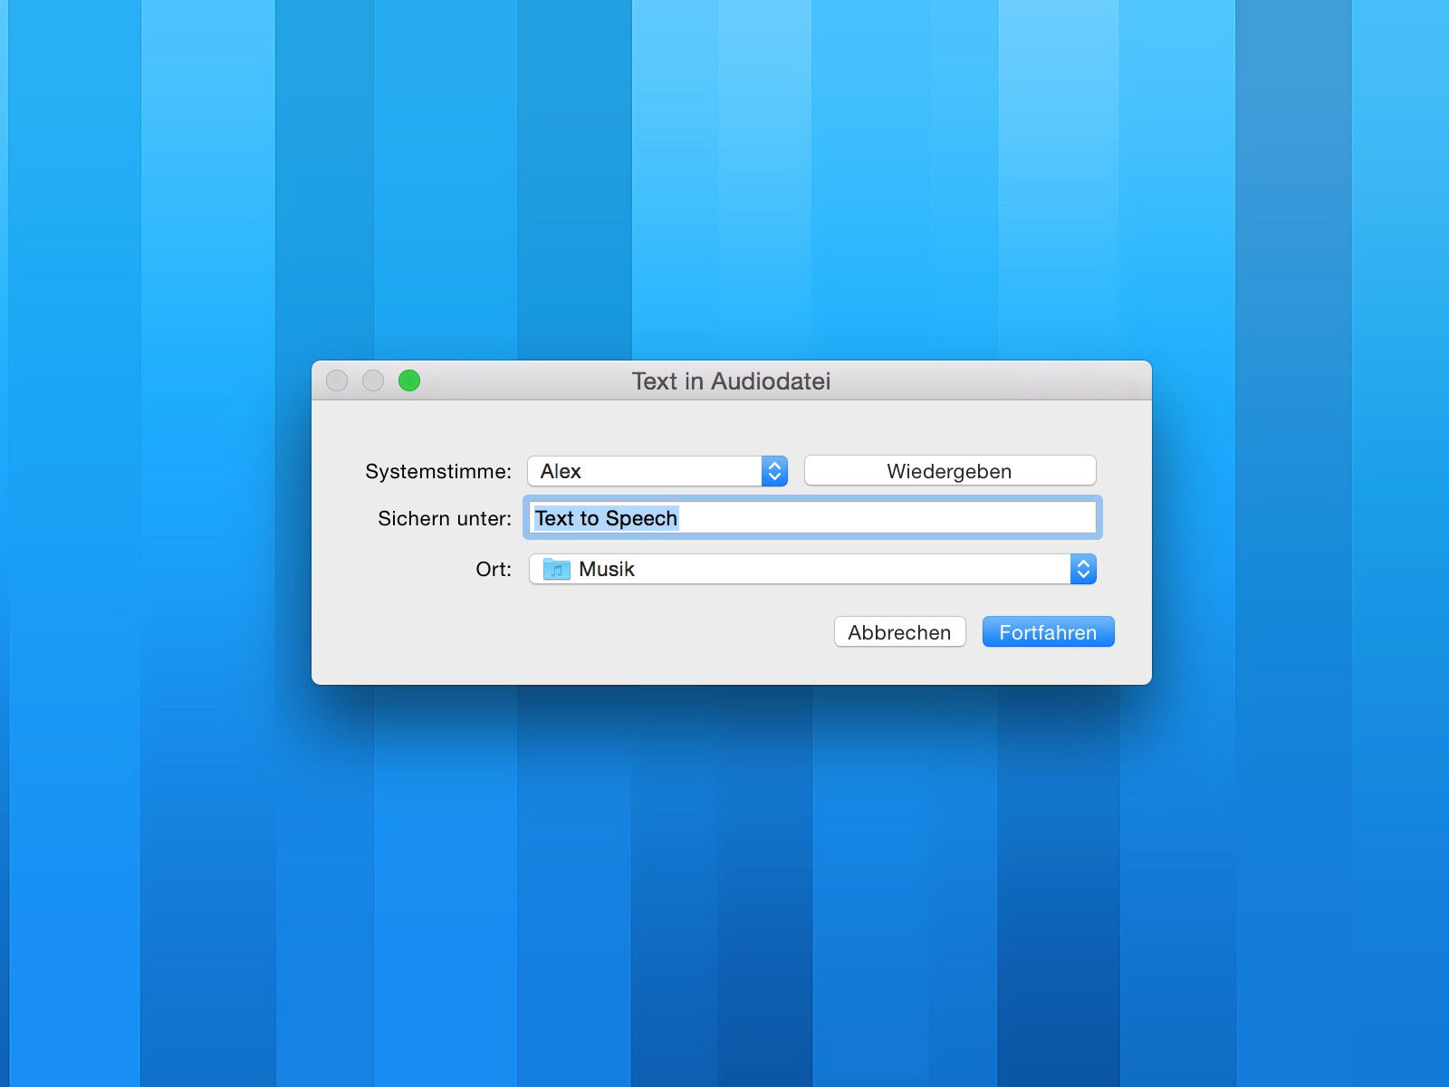The image size is (1449, 1087).
Task: Click the Sichern unter text field
Action: (812, 518)
